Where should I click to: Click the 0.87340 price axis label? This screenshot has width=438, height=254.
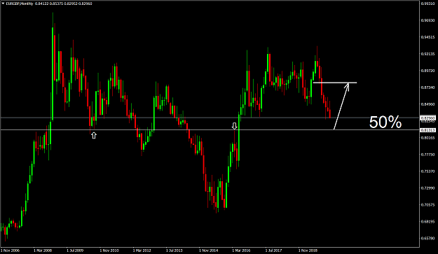pyautogui.click(x=428, y=87)
